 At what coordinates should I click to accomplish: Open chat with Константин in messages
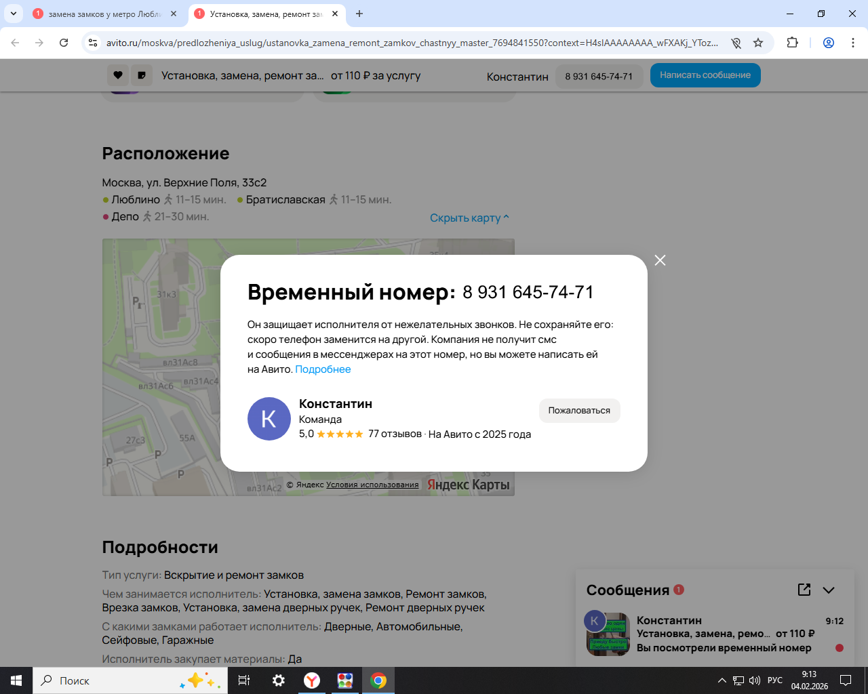pyautogui.click(x=715, y=634)
